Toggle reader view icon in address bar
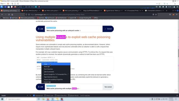 pos(153,15)
